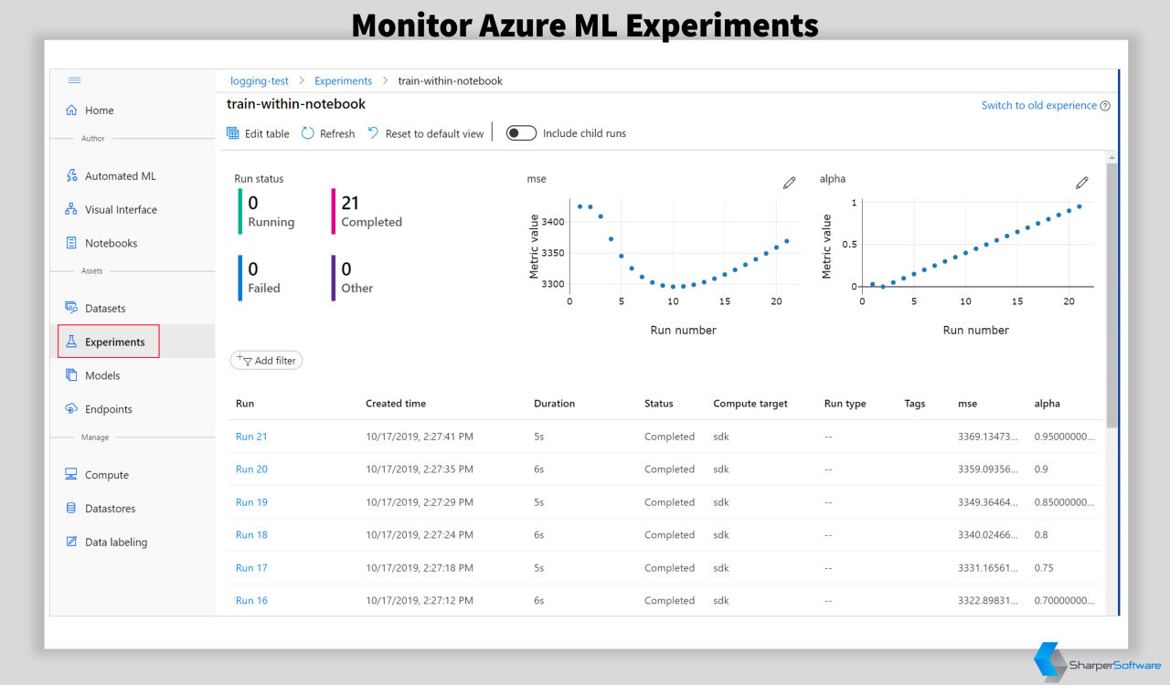This screenshot has height=685, width=1170.
Task: Click the Notebooks icon in sidebar
Action: pyautogui.click(x=71, y=243)
